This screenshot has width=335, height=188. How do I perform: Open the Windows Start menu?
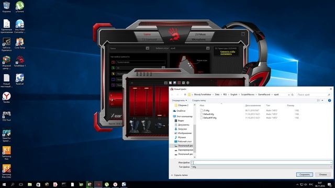tap(4, 184)
